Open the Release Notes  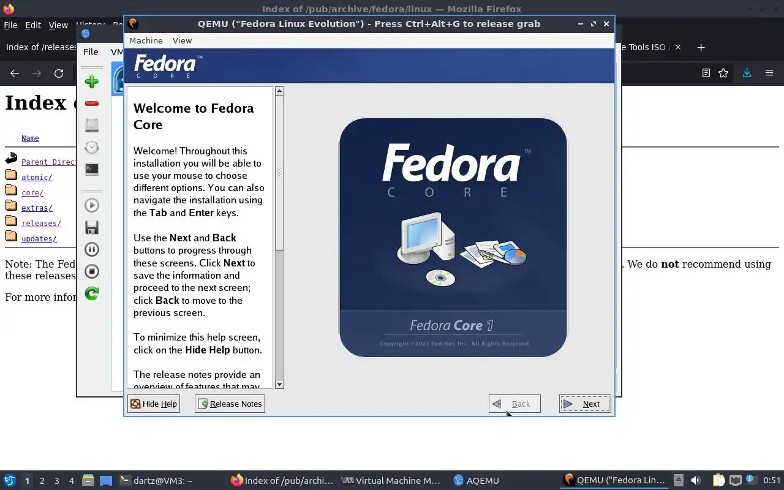230,404
